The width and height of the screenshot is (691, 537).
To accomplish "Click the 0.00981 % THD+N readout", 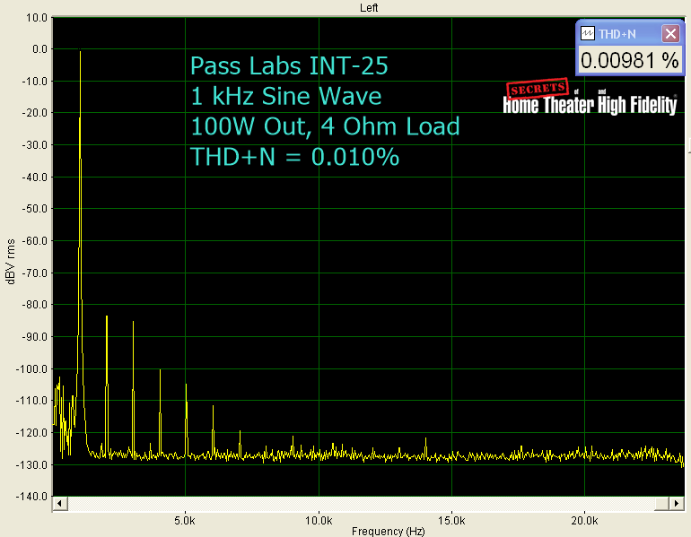I will (x=629, y=61).
